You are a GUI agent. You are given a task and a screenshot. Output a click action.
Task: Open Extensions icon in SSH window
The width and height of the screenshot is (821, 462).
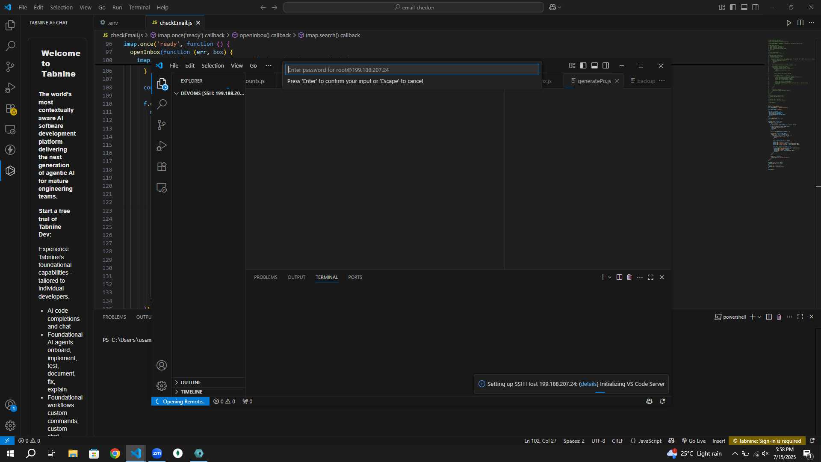coord(162,167)
